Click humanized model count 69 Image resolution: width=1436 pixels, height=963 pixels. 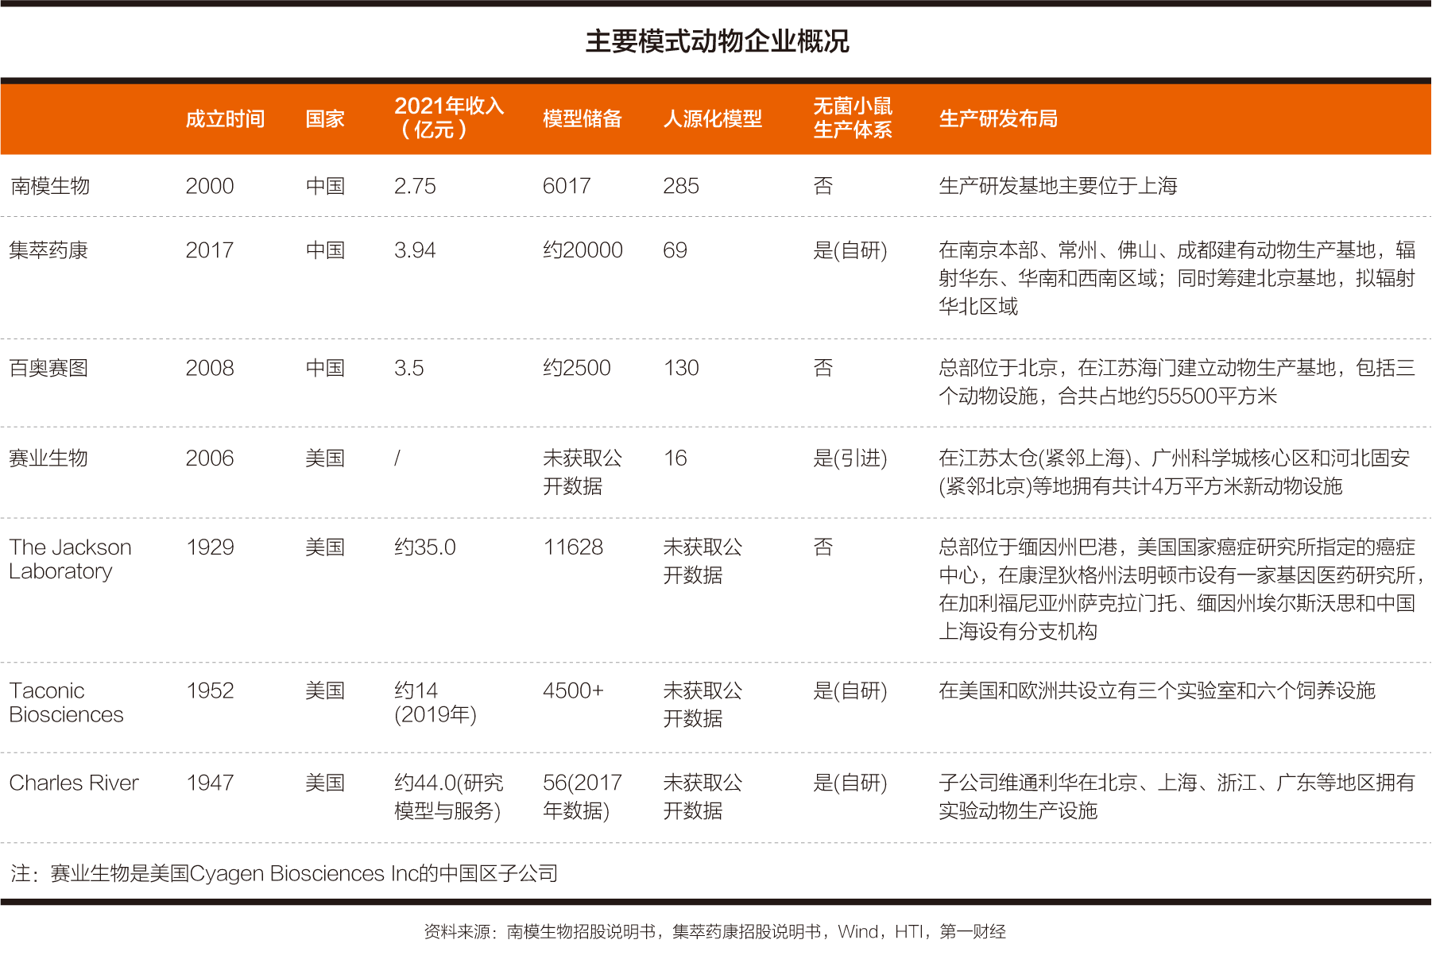675,250
